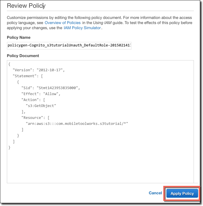Click the "Action": [ line

pos(33,100)
